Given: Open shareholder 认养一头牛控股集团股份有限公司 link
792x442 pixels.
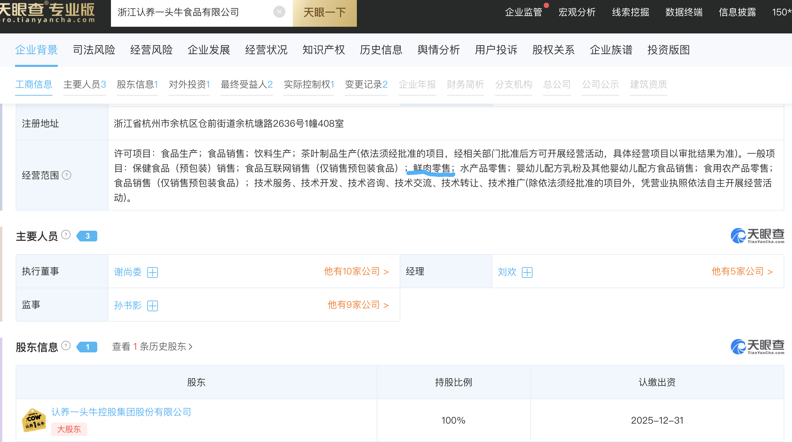Looking at the screenshot, I should (x=121, y=412).
